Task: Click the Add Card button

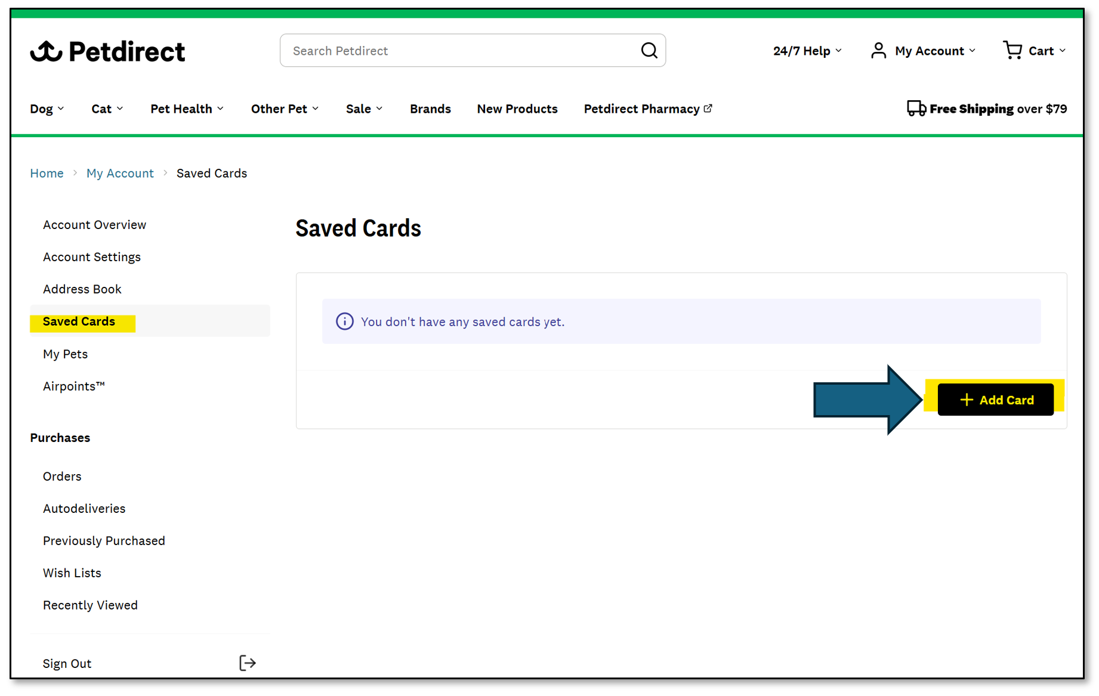Action: pyautogui.click(x=995, y=400)
